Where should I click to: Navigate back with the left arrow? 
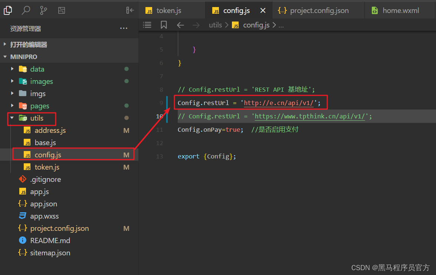(180, 25)
